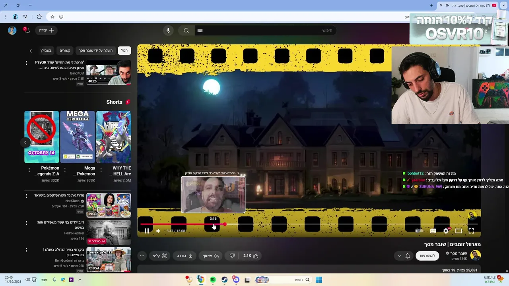Screen dimensions: 509x286
Task: Click the keyboard icon in search box
Action: tap(200, 30)
